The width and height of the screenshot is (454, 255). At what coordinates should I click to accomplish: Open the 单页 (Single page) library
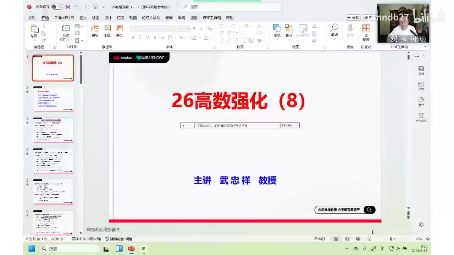(x=119, y=31)
